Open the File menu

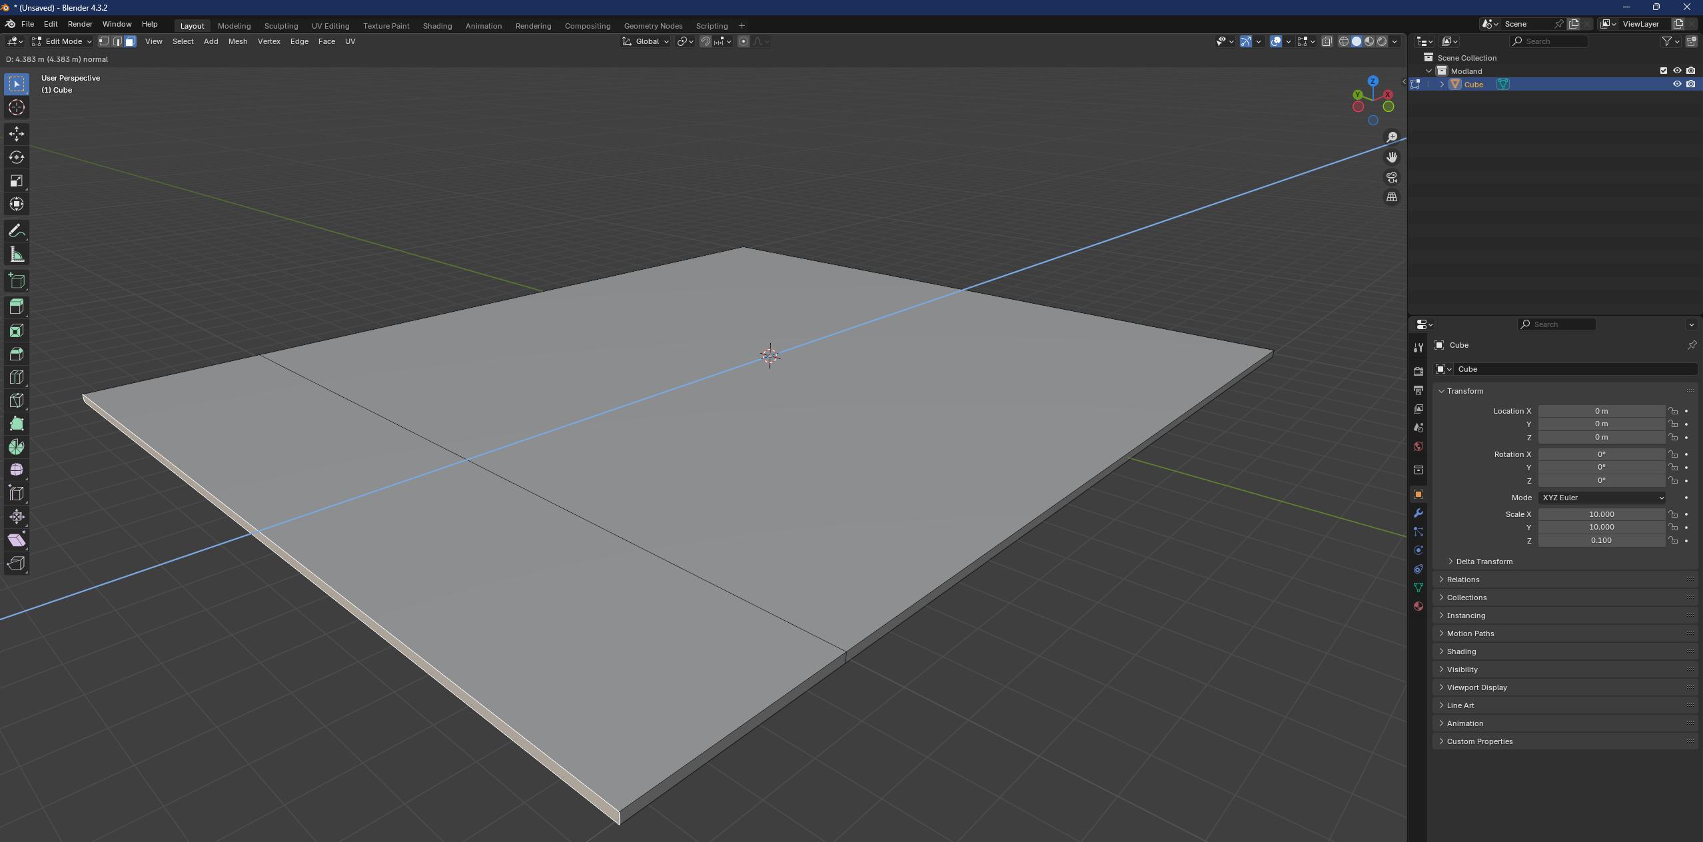27,24
